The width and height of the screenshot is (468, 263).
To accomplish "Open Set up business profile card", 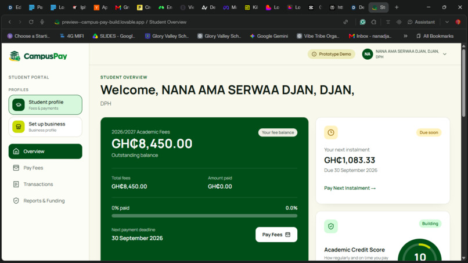I will (45, 127).
